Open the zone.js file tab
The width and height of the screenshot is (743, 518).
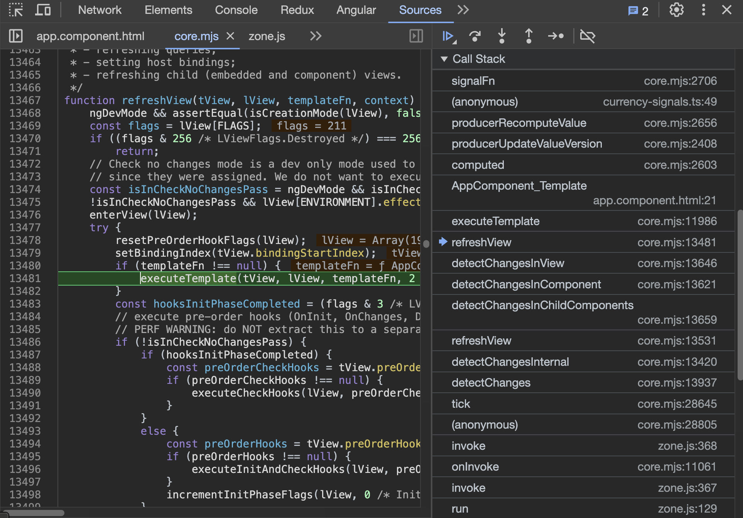click(267, 36)
